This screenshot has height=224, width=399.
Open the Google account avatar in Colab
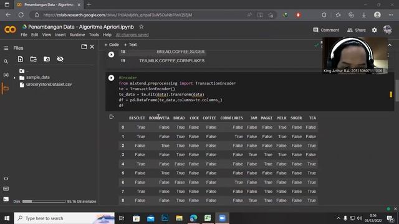(388, 30)
